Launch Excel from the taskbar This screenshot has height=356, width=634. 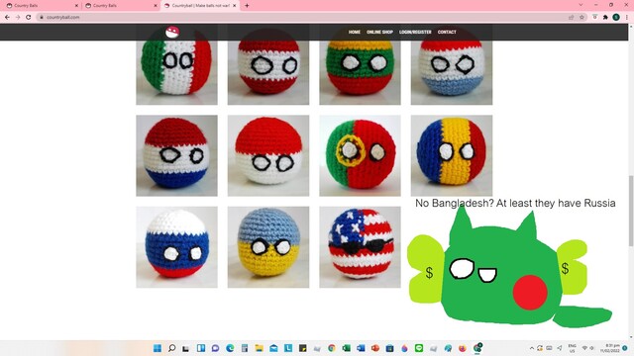(346, 348)
